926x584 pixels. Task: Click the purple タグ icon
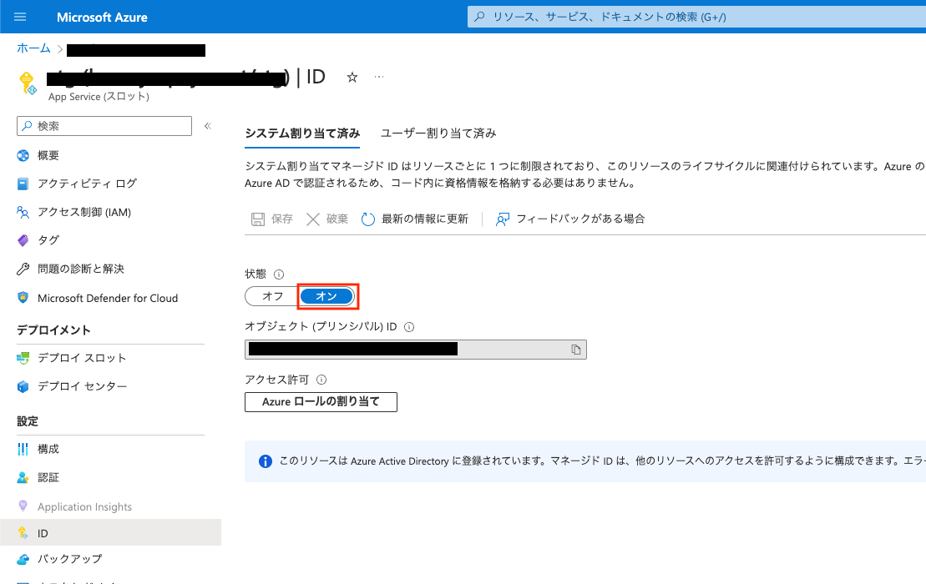(23, 240)
